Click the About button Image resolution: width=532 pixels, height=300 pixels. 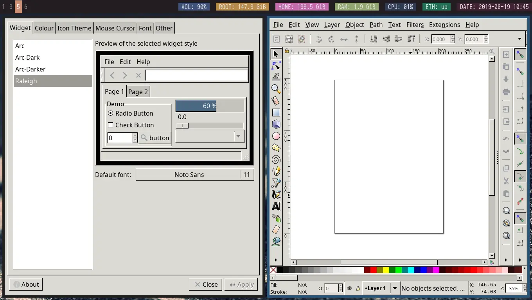pyautogui.click(x=25, y=284)
